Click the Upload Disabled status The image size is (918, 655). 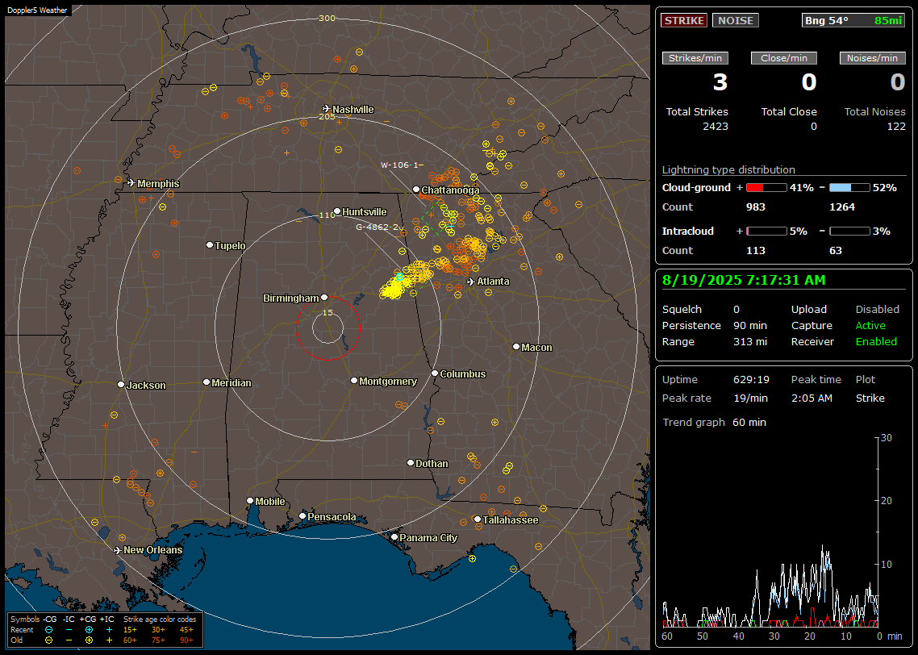click(877, 309)
